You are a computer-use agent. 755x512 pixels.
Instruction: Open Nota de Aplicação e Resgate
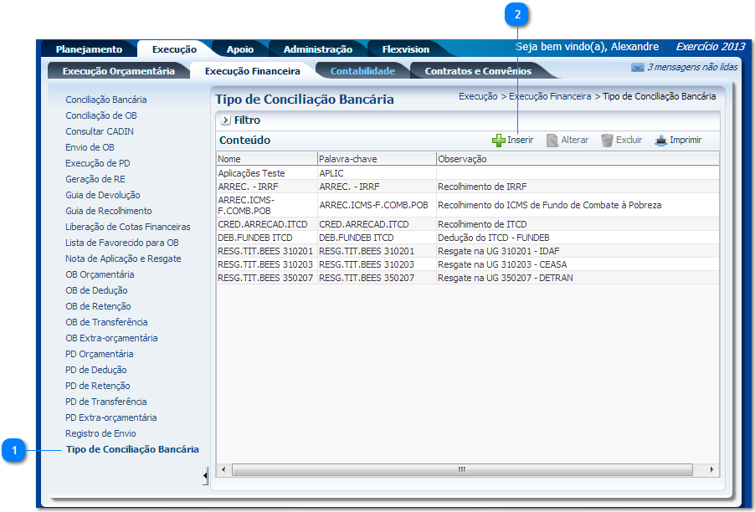[123, 259]
